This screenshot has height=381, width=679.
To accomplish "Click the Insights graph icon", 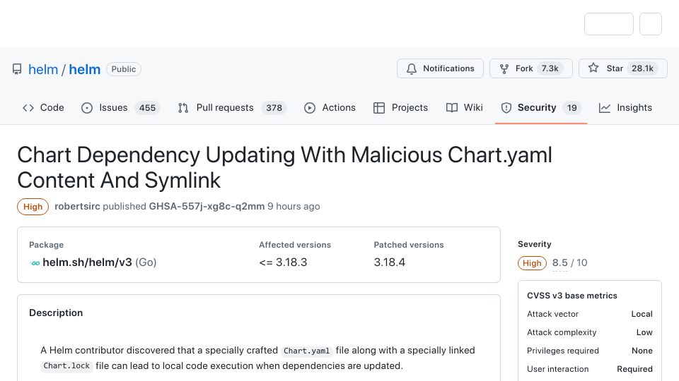I will 605,108.
